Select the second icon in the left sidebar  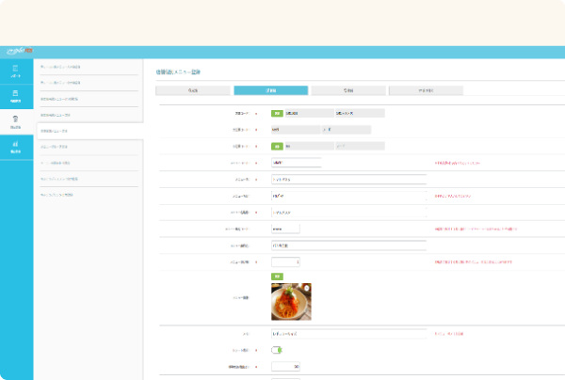click(x=16, y=96)
